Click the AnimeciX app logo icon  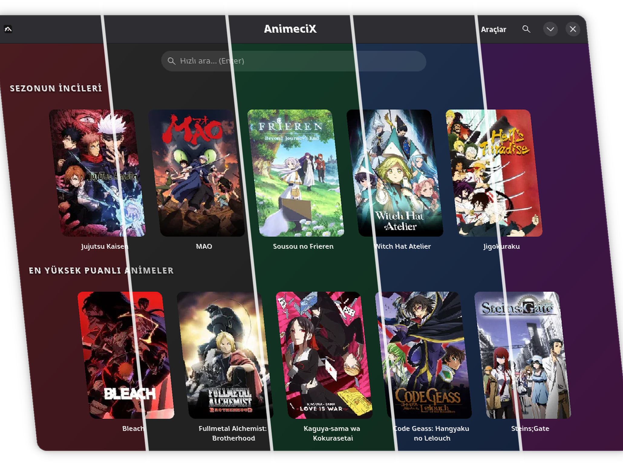(8, 29)
